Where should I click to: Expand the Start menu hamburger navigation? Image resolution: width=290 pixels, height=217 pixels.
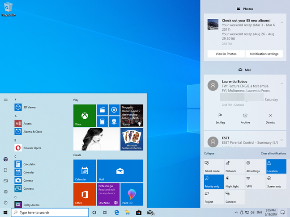tap(5, 100)
